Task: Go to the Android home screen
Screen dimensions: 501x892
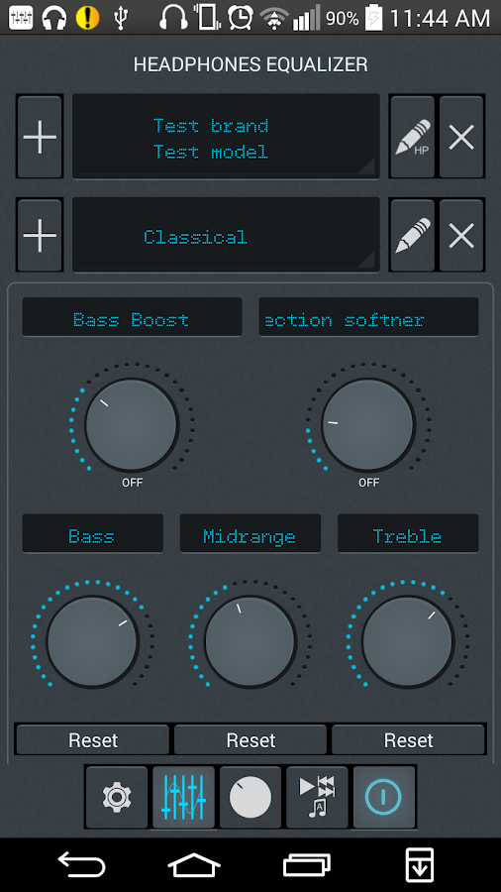Action: 194,864
